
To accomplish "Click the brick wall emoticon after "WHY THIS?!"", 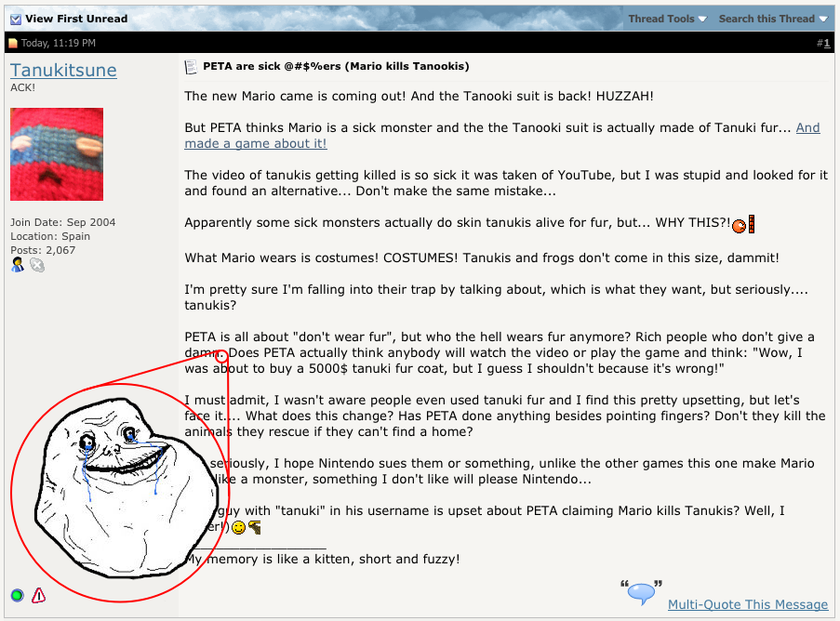I will [x=752, y=224].
